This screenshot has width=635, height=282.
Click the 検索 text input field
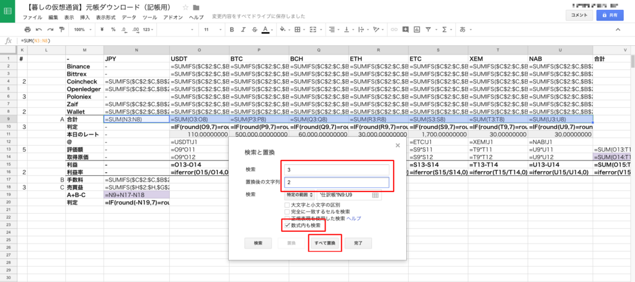337,170
